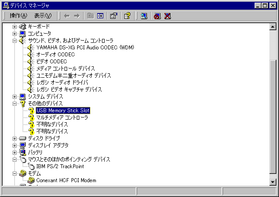Select メディア コントロール デバイス
279x197 pixels.
click(x=65, y=69)
